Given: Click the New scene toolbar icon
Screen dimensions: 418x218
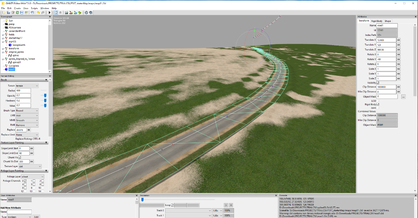Looking at the screenshot, I should (x=3, y=12).
